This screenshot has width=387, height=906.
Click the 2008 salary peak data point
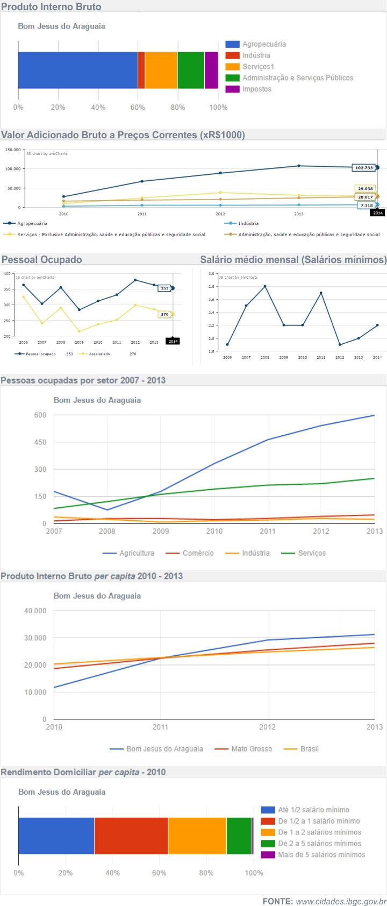click(265, 286)
